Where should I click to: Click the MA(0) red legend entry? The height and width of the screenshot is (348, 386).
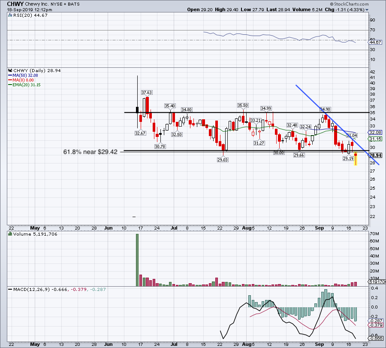pyautogui.click(x=21, y=80)
